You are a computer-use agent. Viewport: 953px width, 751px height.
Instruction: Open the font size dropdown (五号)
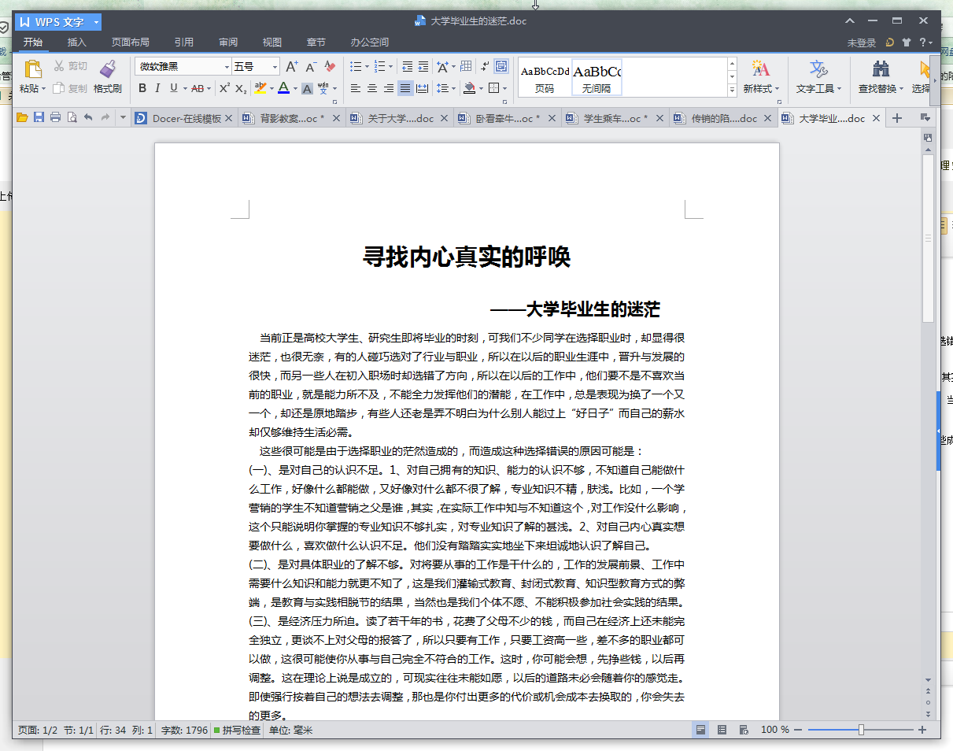pos(275,67)
